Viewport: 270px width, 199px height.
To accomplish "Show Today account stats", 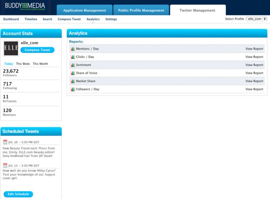I will pos(9,64).
